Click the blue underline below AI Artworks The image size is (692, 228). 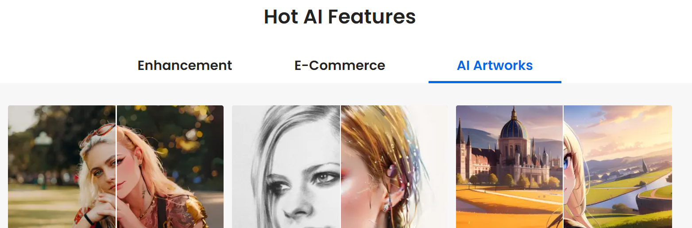495,82
